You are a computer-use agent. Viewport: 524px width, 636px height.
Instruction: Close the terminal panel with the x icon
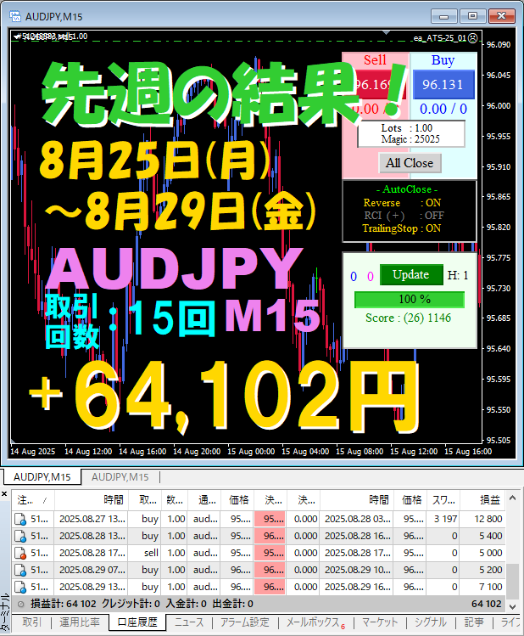click(x=4, y=493)
